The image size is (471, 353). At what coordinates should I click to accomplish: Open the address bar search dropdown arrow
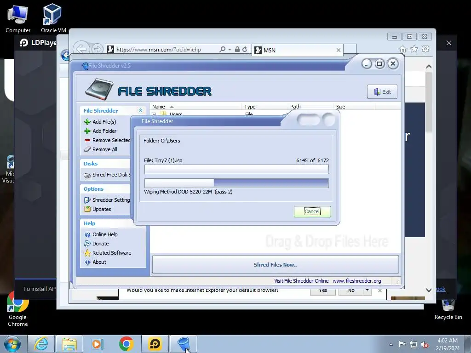(x=230, y=49)
